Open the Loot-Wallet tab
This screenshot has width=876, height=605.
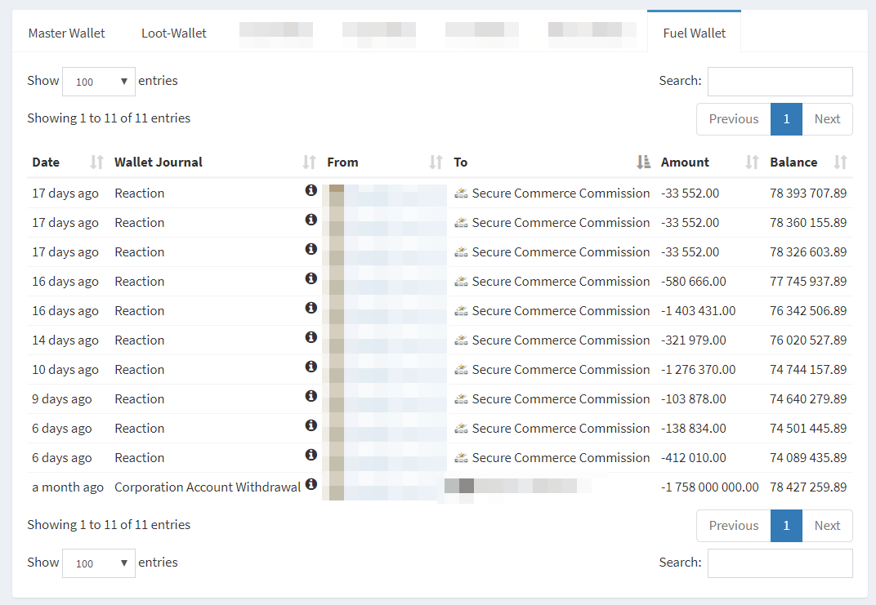pyautogui.click(x=173, y=33)
